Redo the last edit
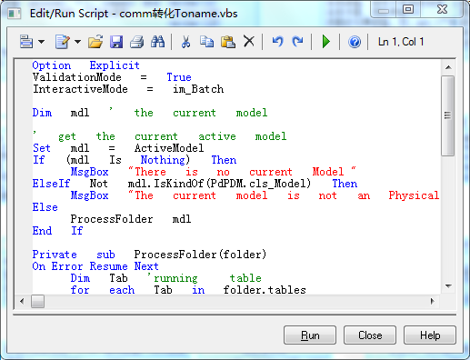 coord(298,41)
